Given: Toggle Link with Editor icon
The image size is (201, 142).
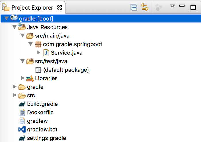Looking at the screenshot, I should coord(144,7).
